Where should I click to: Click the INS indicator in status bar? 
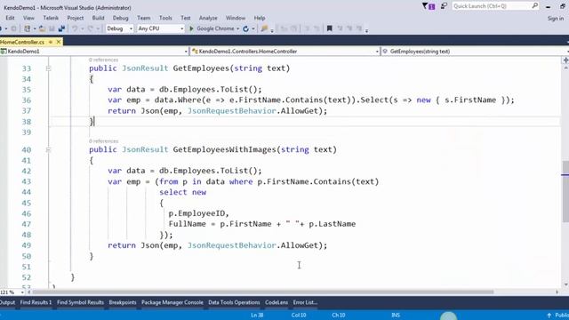click(x=396, y=316)
